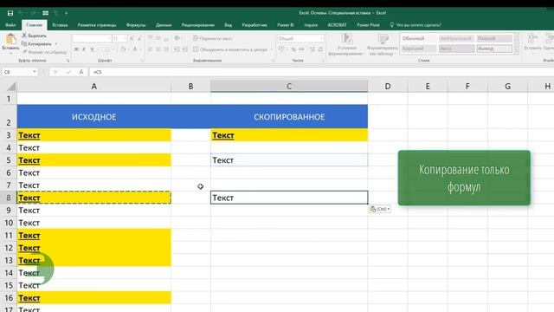This screenshot has height=312, width=554.
Task: Open Объединить и поместить в центре arrow
Action: [271, 49]
